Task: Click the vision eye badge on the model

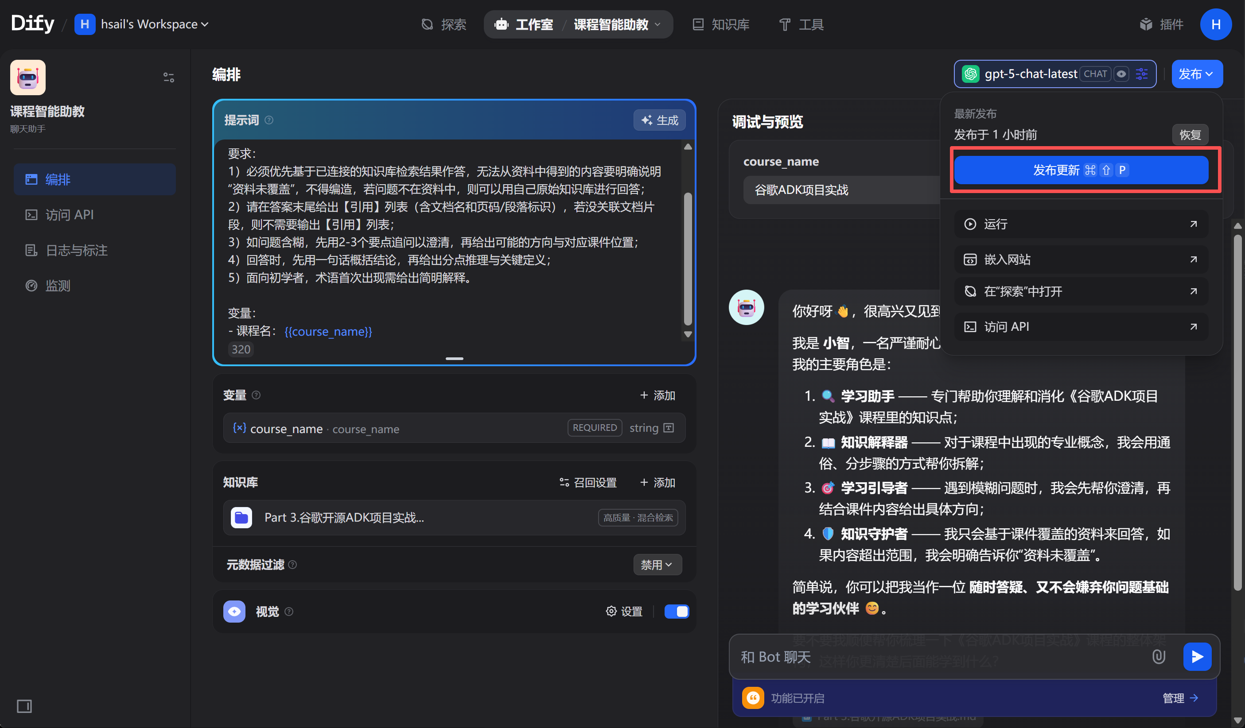Action: 1121,74
